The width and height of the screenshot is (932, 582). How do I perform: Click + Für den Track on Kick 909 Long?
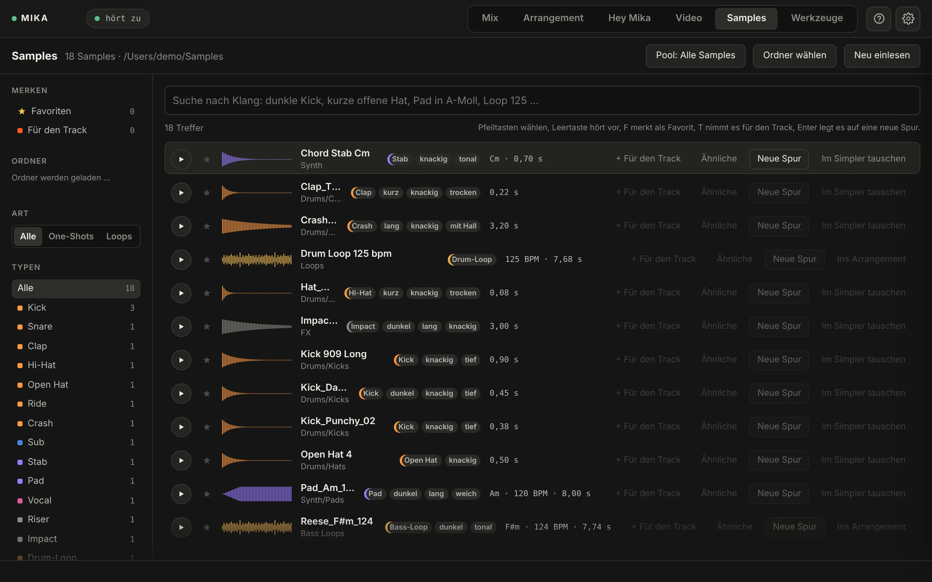click(648, 359)
